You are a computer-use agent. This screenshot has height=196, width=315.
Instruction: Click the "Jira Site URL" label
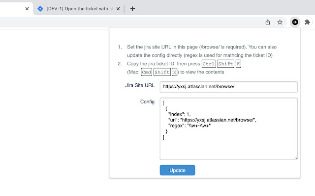click(140, 86)
